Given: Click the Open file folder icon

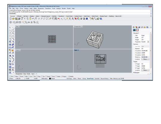Looking at the screenshot, I should tap(13, 19).
